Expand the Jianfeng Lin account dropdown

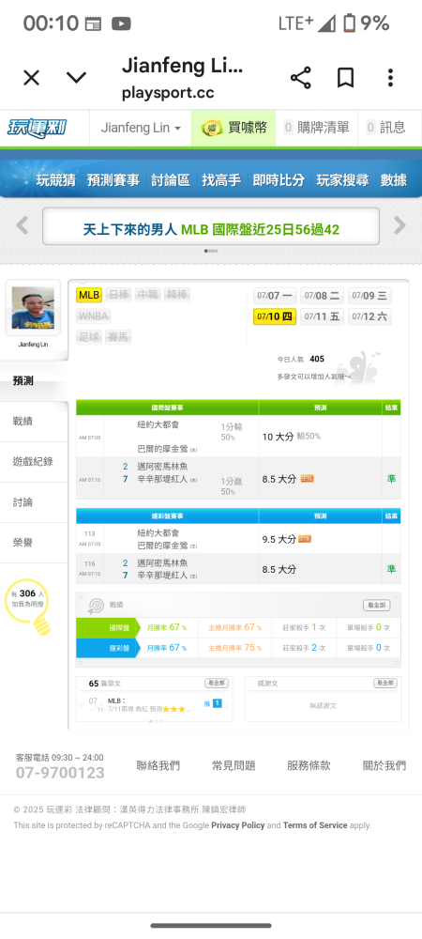(x=141, y=128)
